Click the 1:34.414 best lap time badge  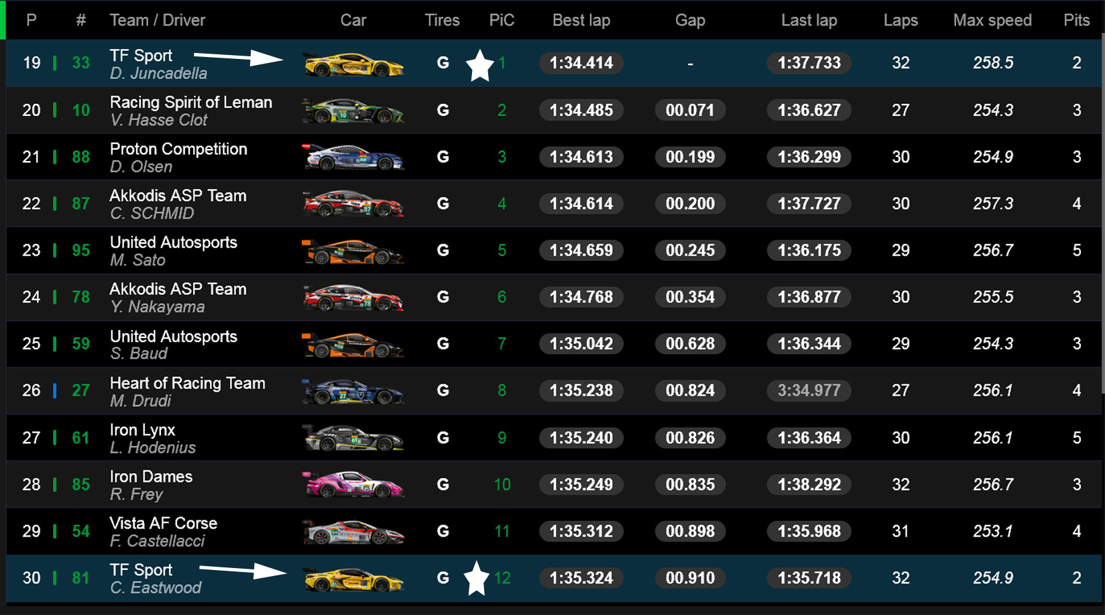tap(581, 63)
